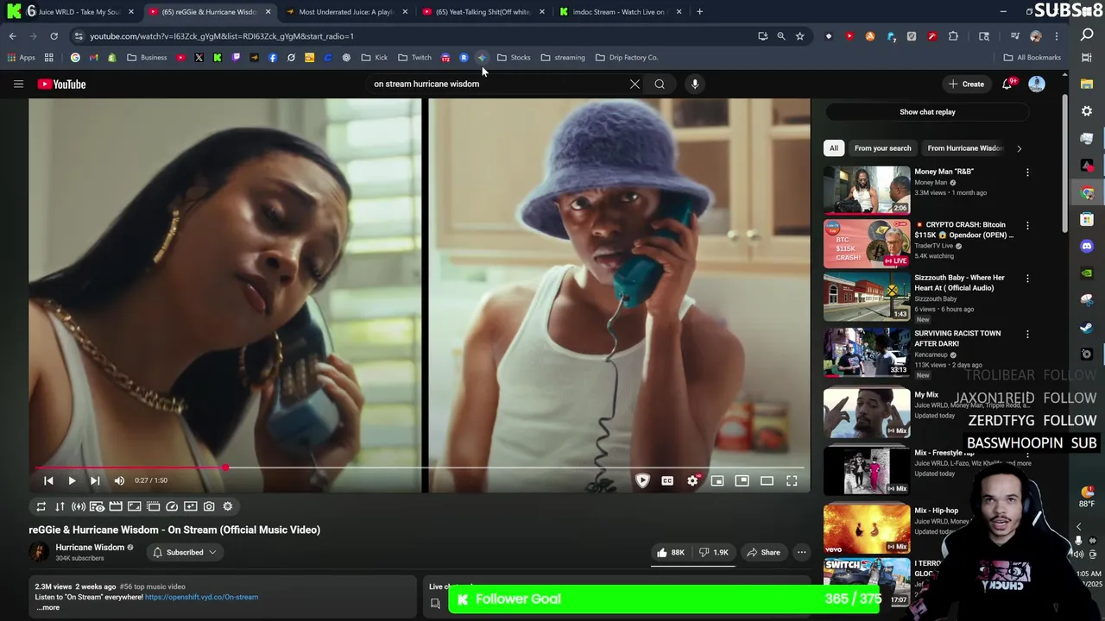Open the All Bookmarks folder
1105x621 pixels.
click(x=1032, y=58)
